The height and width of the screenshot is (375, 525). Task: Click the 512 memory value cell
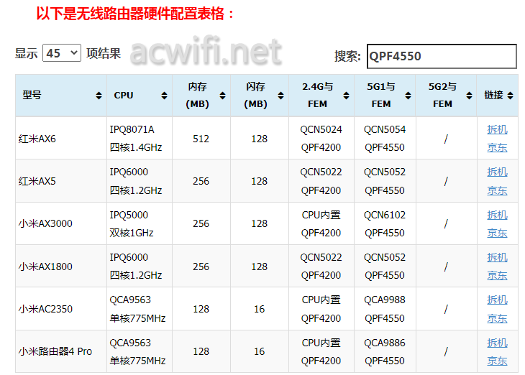tap(201, 138)
